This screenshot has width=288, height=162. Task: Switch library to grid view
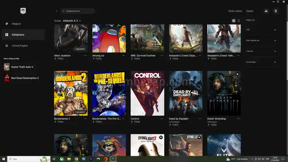[x=234, y=21]
